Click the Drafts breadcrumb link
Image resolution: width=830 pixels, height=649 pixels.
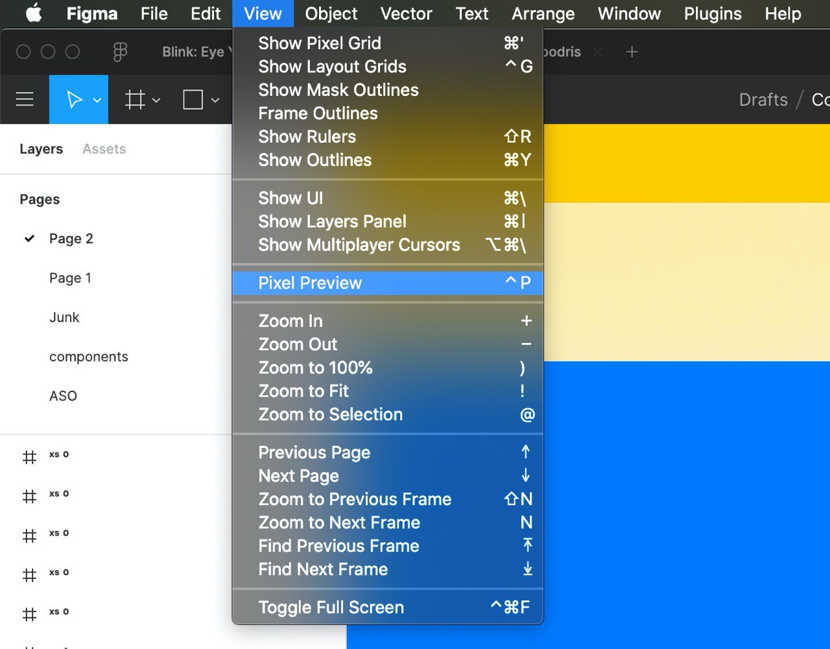pyautogui.click(x=763, y=100)
